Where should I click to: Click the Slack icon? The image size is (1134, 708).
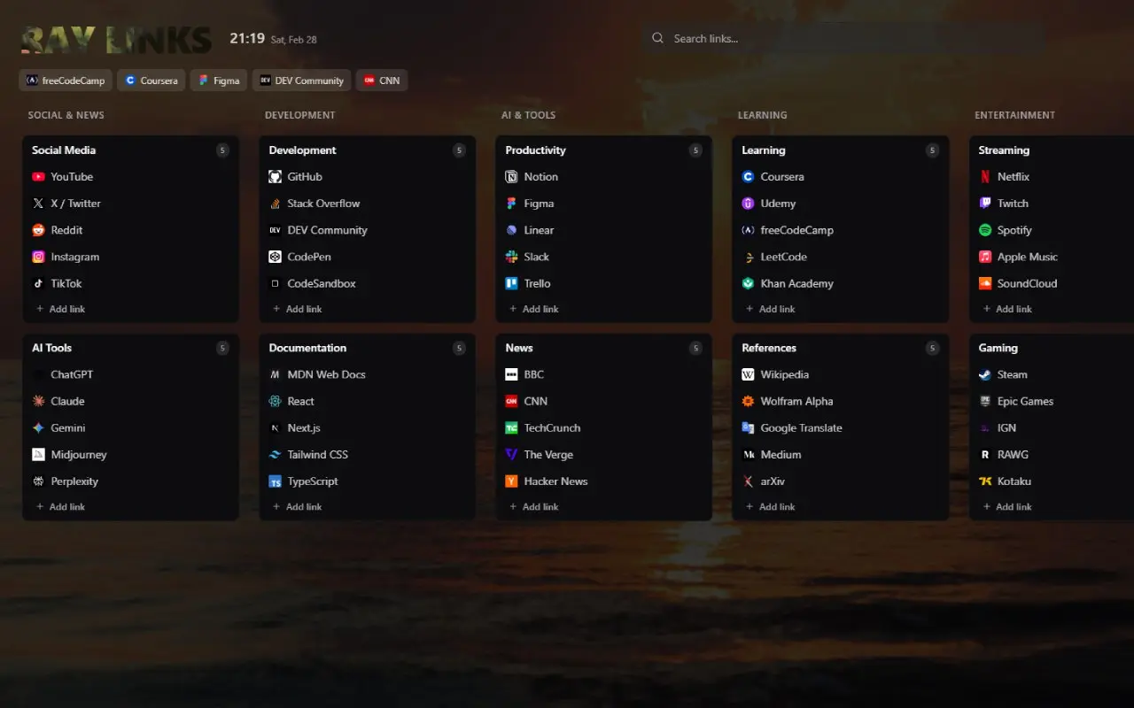click(x=511, y=257)
